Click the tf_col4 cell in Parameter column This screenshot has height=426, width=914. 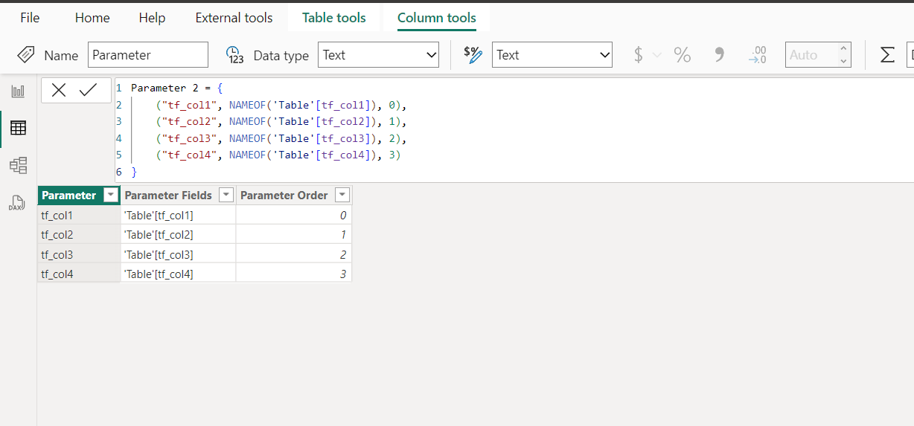coord(79,274)
